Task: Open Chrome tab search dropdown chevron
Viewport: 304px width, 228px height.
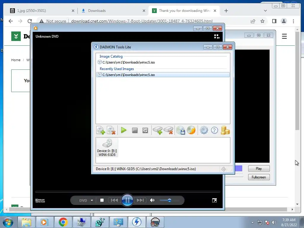Action: pos(265,11)
